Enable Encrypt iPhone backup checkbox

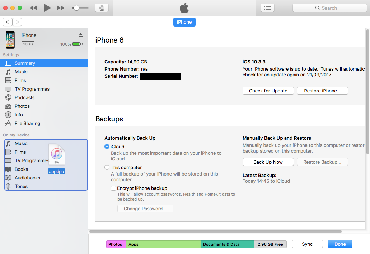pos(113,188)
